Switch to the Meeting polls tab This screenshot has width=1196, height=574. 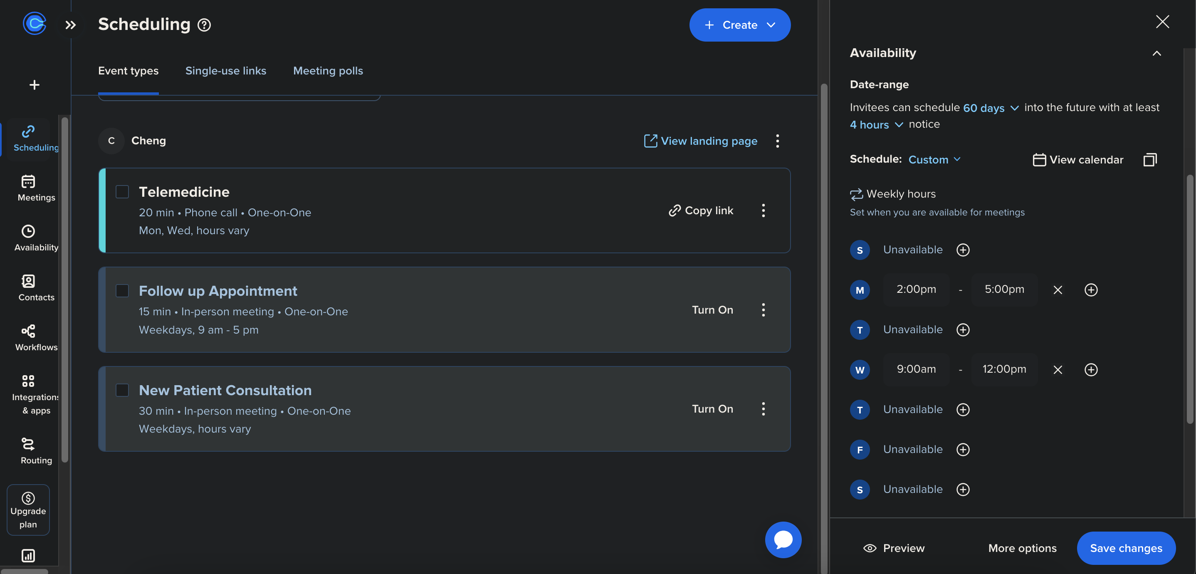click(x=328, y=71)
